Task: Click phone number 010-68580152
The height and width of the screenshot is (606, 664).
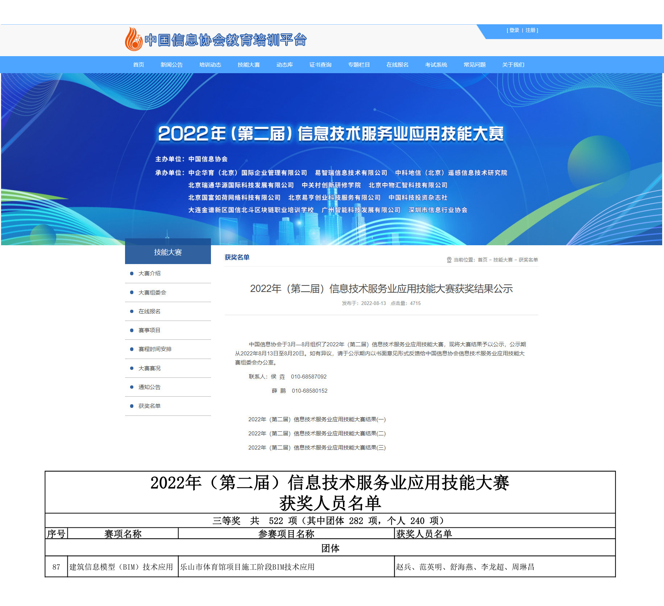Action: 310,391
